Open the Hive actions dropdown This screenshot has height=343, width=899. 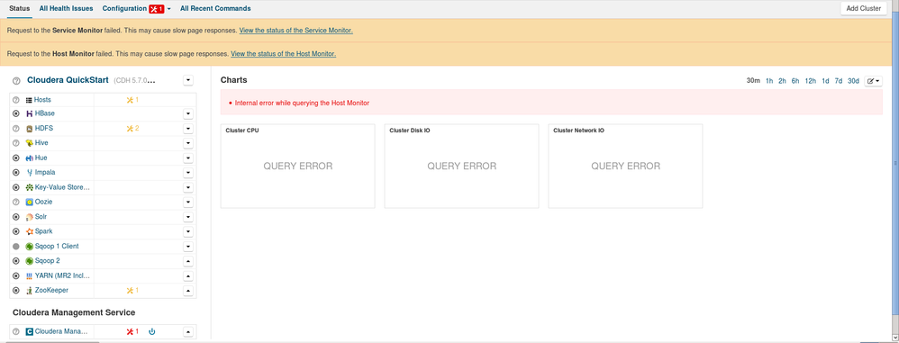click(188, 143)
